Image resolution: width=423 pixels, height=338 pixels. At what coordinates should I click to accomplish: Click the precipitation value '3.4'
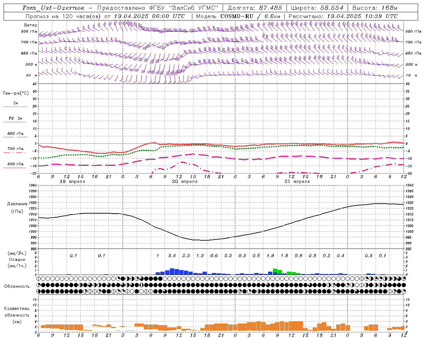[172, 256]
